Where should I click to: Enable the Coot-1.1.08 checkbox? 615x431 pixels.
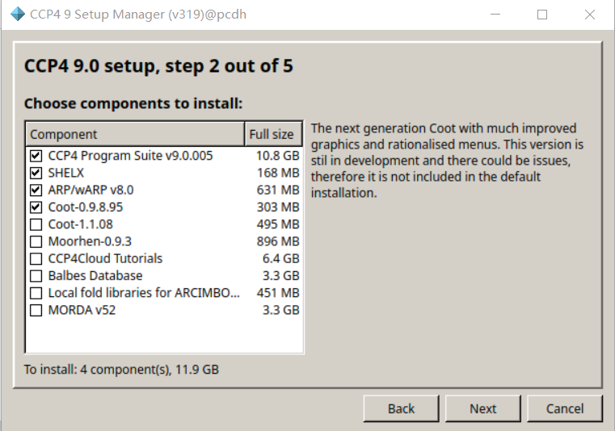[x=36, y=224]
